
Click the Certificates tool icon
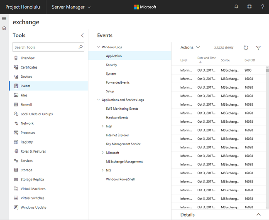[16, 67]
